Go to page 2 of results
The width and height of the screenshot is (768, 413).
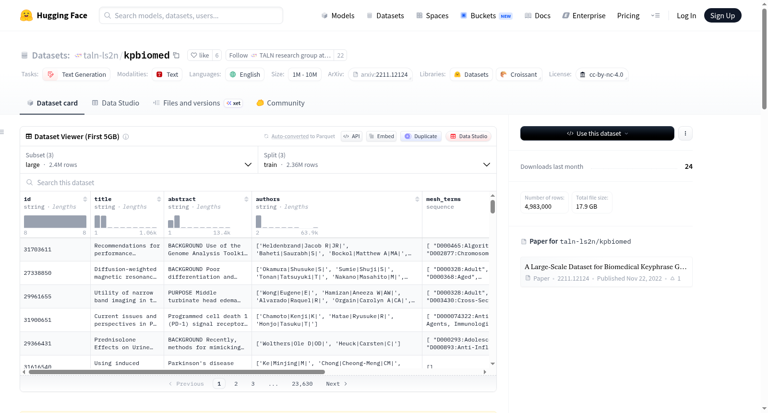click(x=236, y=384)
